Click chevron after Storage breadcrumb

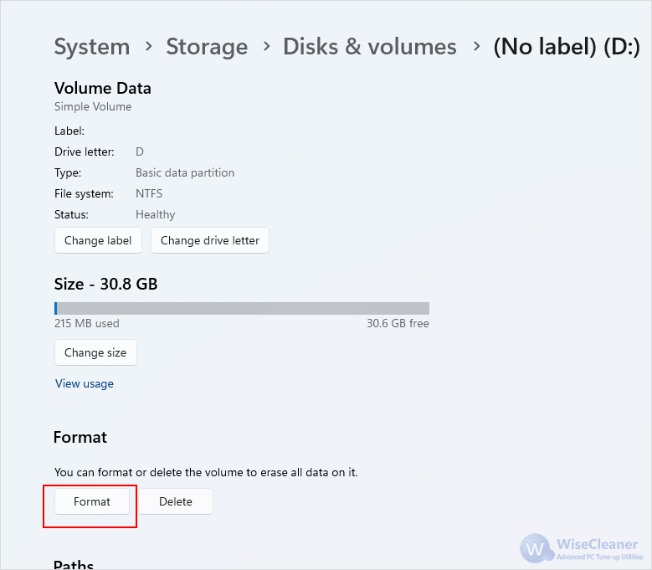pos(266,47)
